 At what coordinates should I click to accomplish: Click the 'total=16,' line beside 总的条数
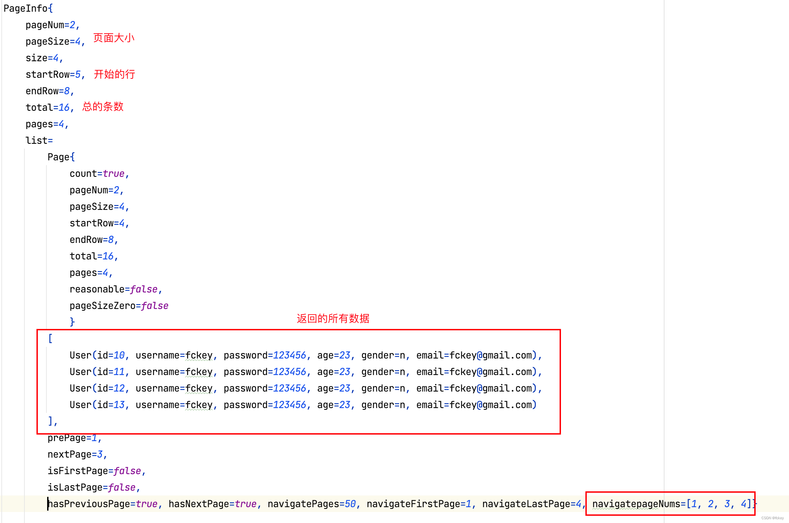click(x=50, y=107)
